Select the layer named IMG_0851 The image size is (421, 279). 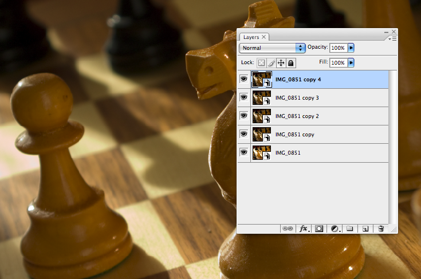click(x=288, y=153)
